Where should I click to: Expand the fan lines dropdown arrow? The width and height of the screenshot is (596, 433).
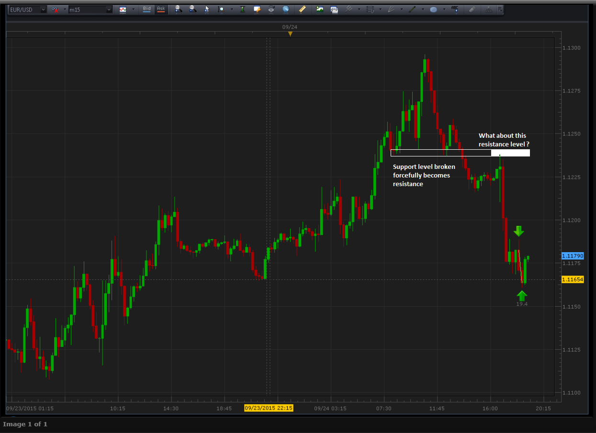[402, 9]
